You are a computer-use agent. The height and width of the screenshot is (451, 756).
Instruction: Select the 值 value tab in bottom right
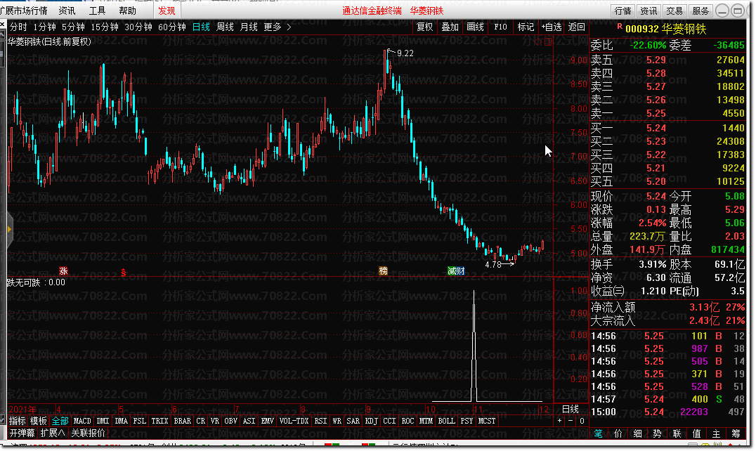pyautogui.click(x=697, y=433)
